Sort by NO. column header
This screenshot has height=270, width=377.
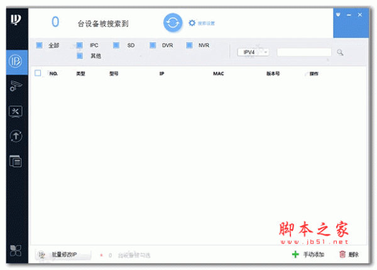click(53, 73)
